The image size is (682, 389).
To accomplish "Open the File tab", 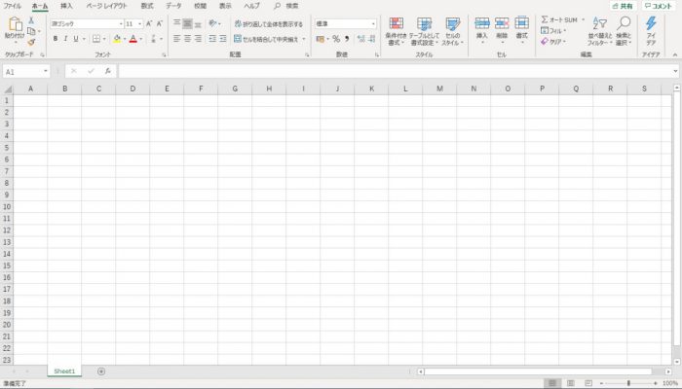I will click(x=12, y=6).
